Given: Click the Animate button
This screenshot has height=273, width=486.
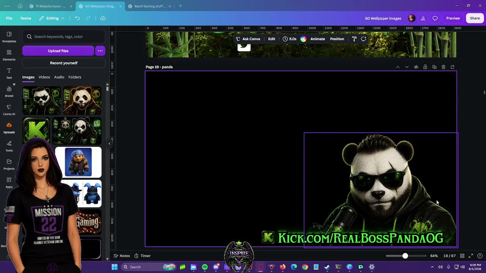Looking at the screenshot, I should click(x=318, y=39).
